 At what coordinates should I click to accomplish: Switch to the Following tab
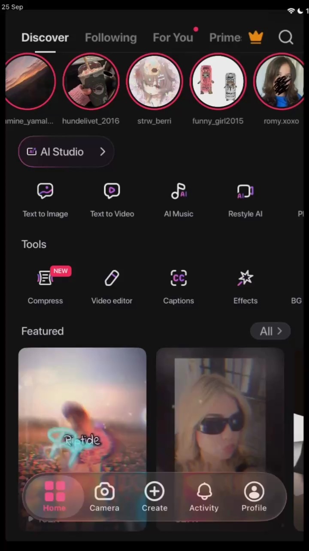pos(111,37)
